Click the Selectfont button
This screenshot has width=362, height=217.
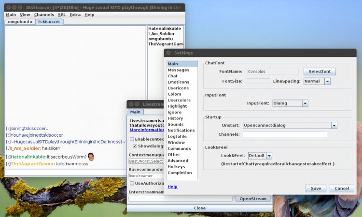coord(320,72)
